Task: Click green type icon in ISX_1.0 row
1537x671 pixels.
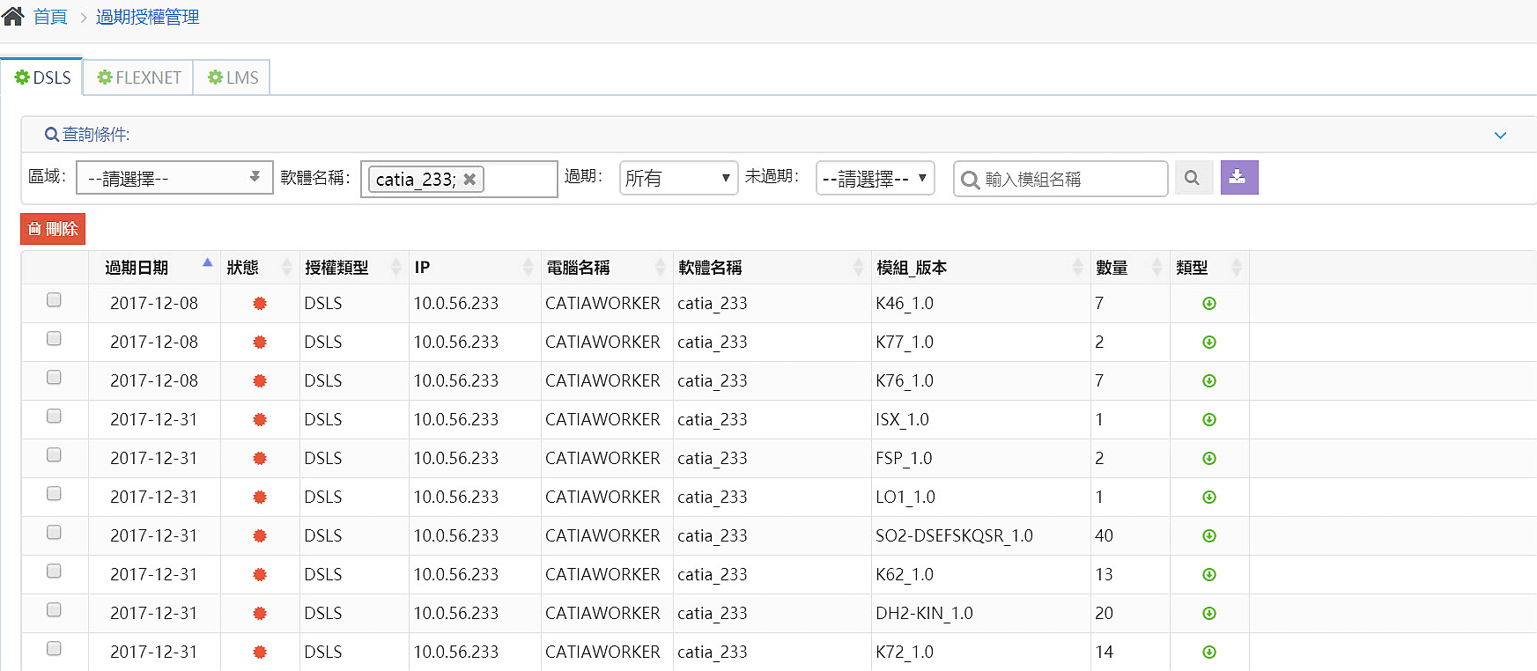Action: pos(1209,420)
